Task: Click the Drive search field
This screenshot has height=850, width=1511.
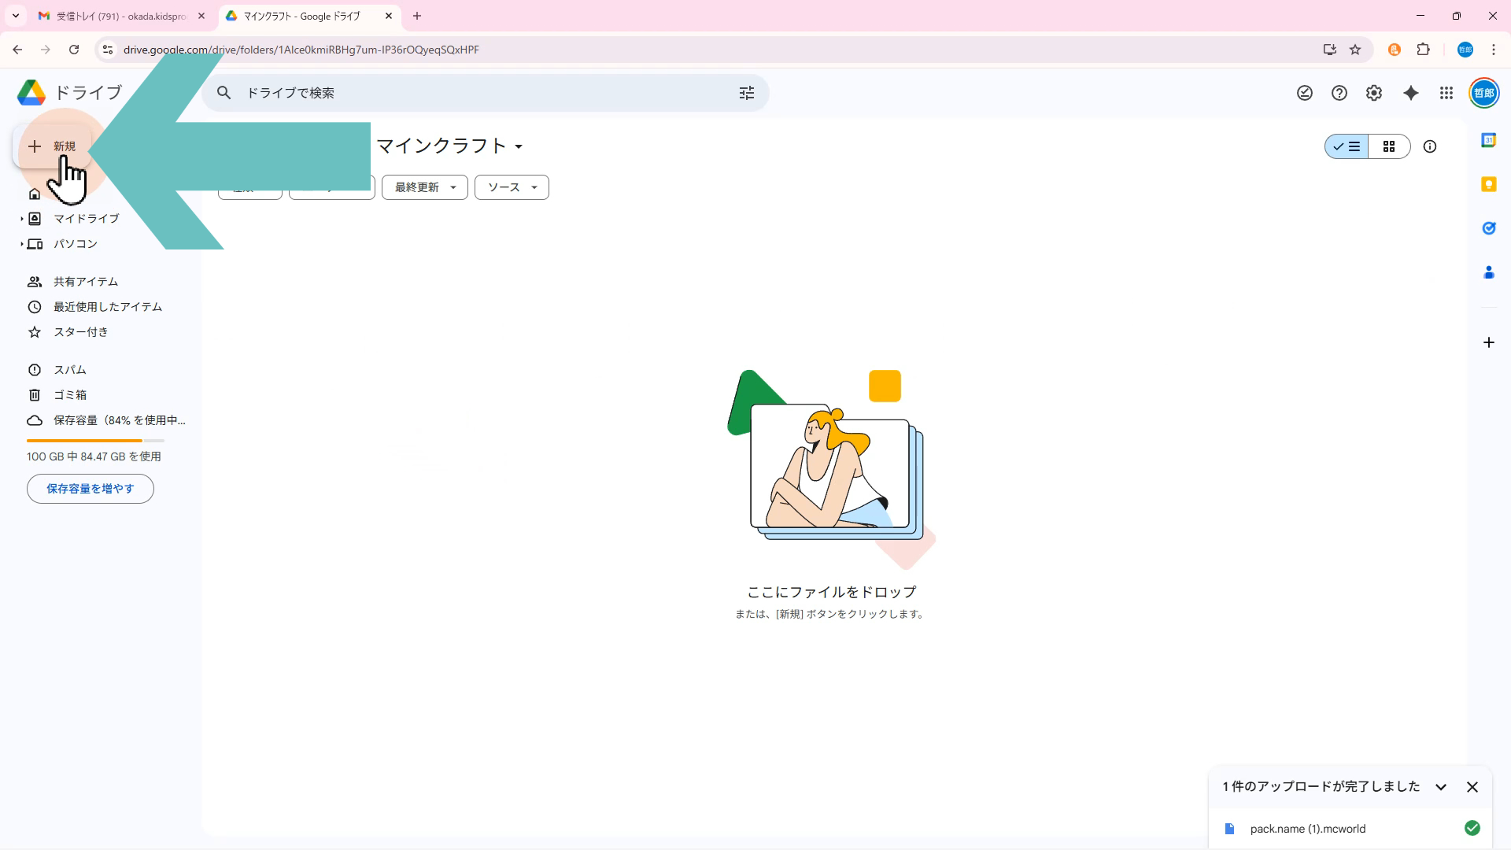Action: [x=472, y=93]
